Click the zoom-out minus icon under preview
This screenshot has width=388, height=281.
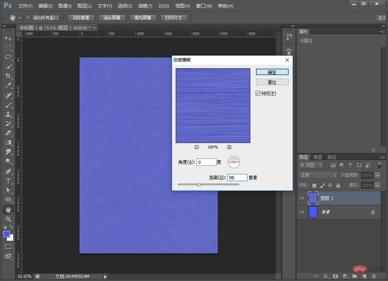(197, 147)
